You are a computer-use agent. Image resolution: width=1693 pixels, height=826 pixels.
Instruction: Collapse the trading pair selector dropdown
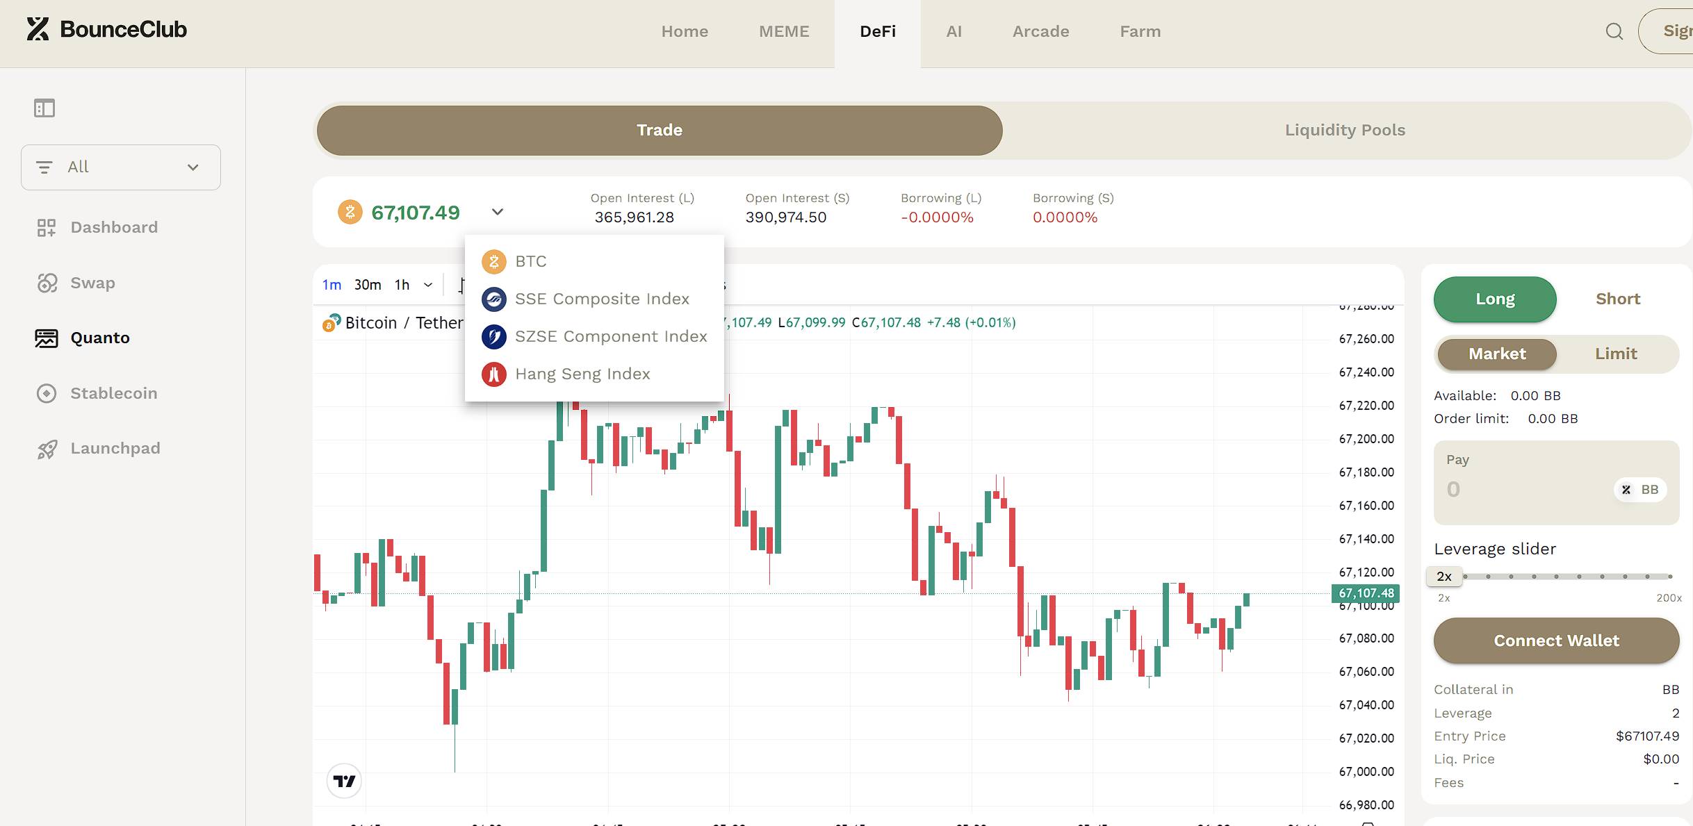[x=497, y=212]
